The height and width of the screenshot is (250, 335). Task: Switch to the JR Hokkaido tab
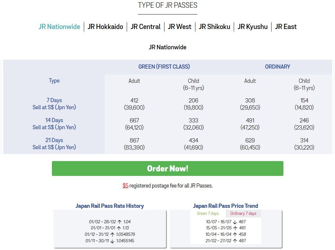105,27
